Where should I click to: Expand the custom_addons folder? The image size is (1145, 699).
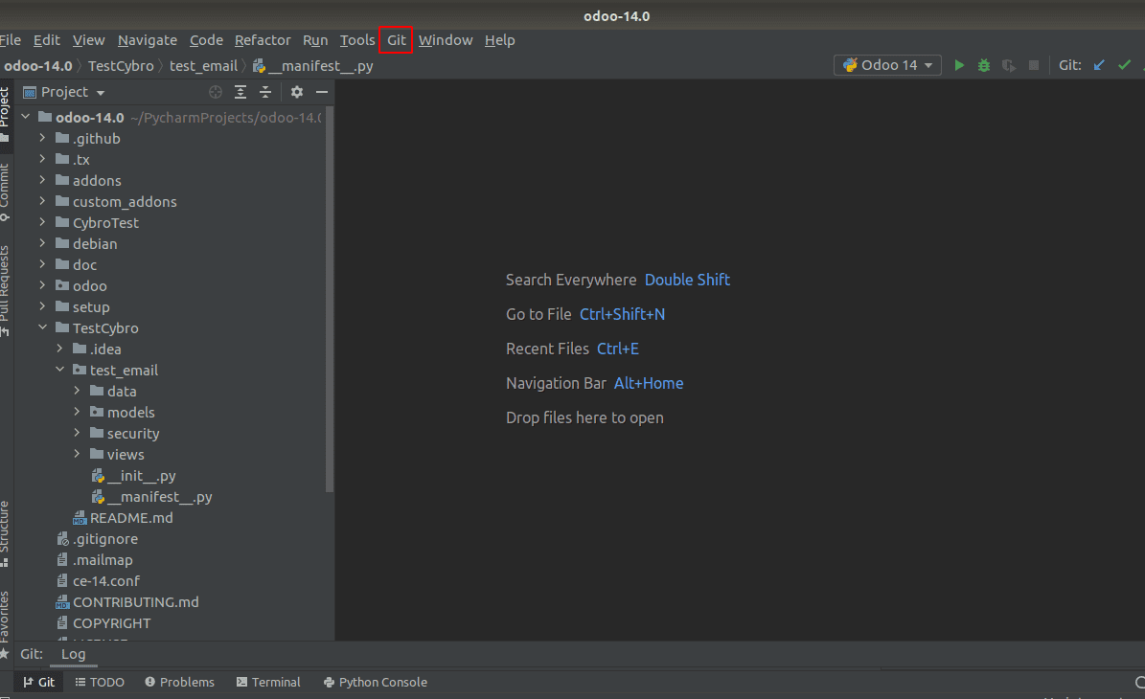[x=41, y=201]
